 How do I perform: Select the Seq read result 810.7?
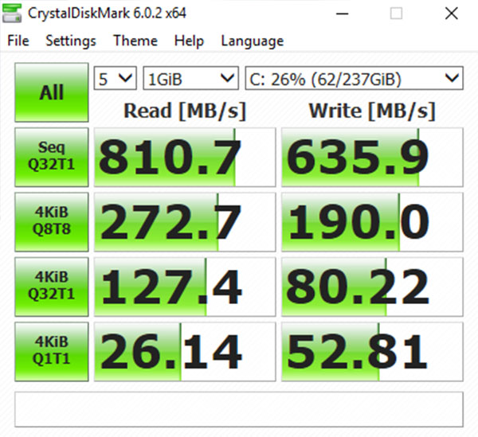(185, 157)
